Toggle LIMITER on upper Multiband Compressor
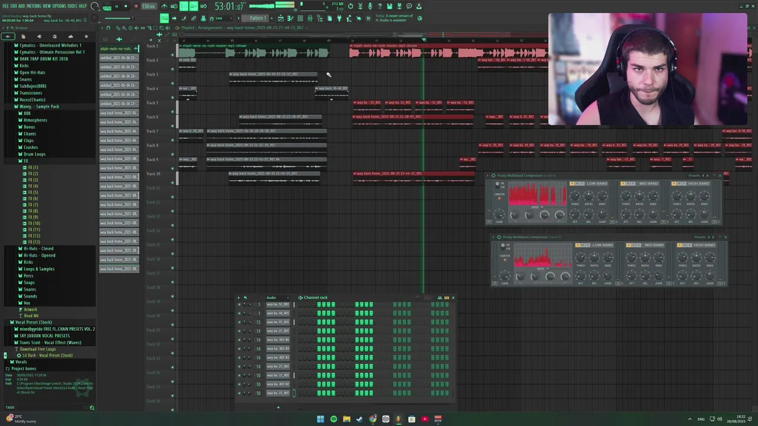Viewport: 758px width, 426px height. (x=499, y=198)
